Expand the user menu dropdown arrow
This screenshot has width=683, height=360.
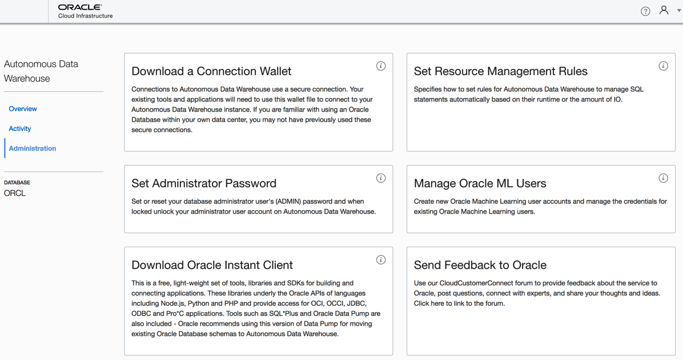click(x=678, y=11)
